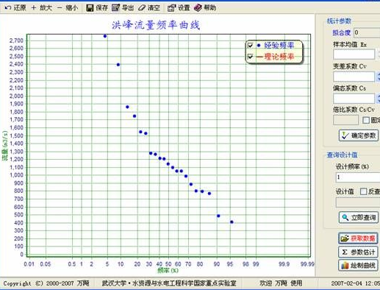The width and height of the screenshot is (380, 290).
Task: Save chart using the 保存 disk icon
Action: 90,8
